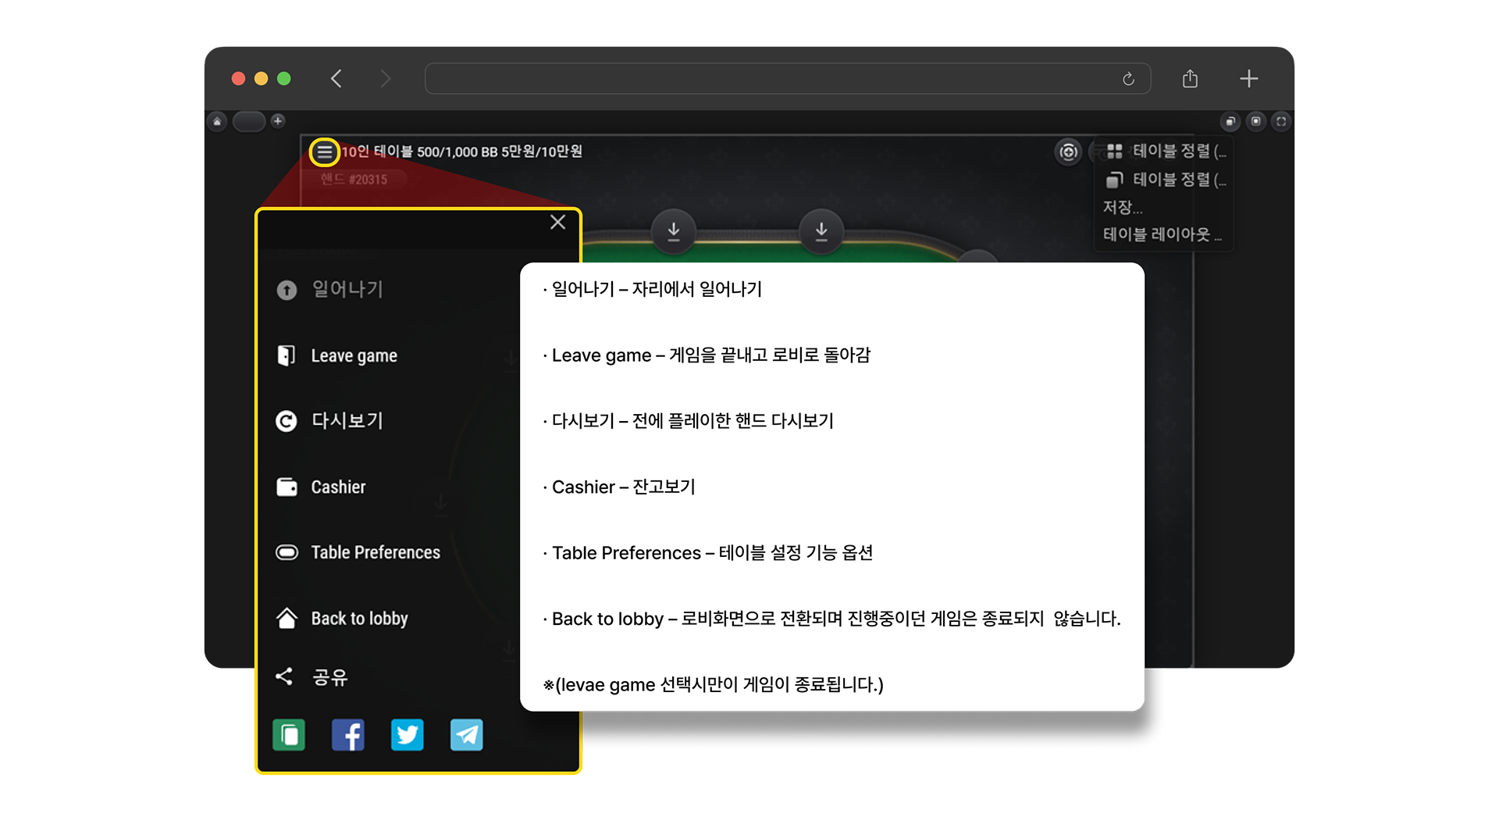
Task: Share via the Facebook icon
Action: click(x=348, y=735)
